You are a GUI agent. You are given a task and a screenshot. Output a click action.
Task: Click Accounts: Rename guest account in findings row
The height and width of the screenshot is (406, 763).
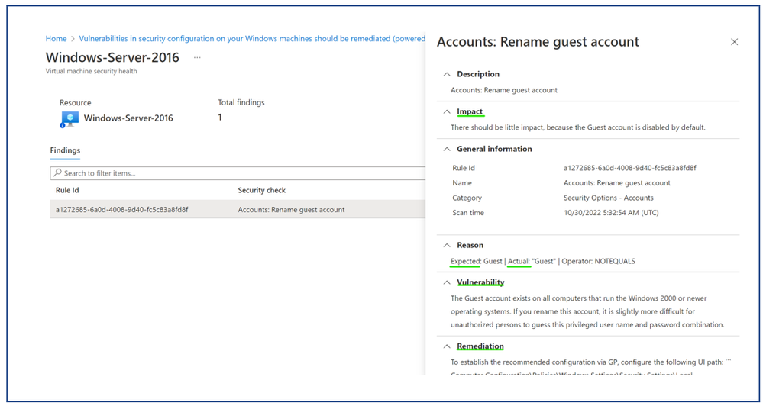(x=291, y=210)
